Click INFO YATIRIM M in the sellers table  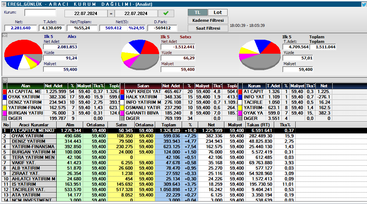coord(143,102)
